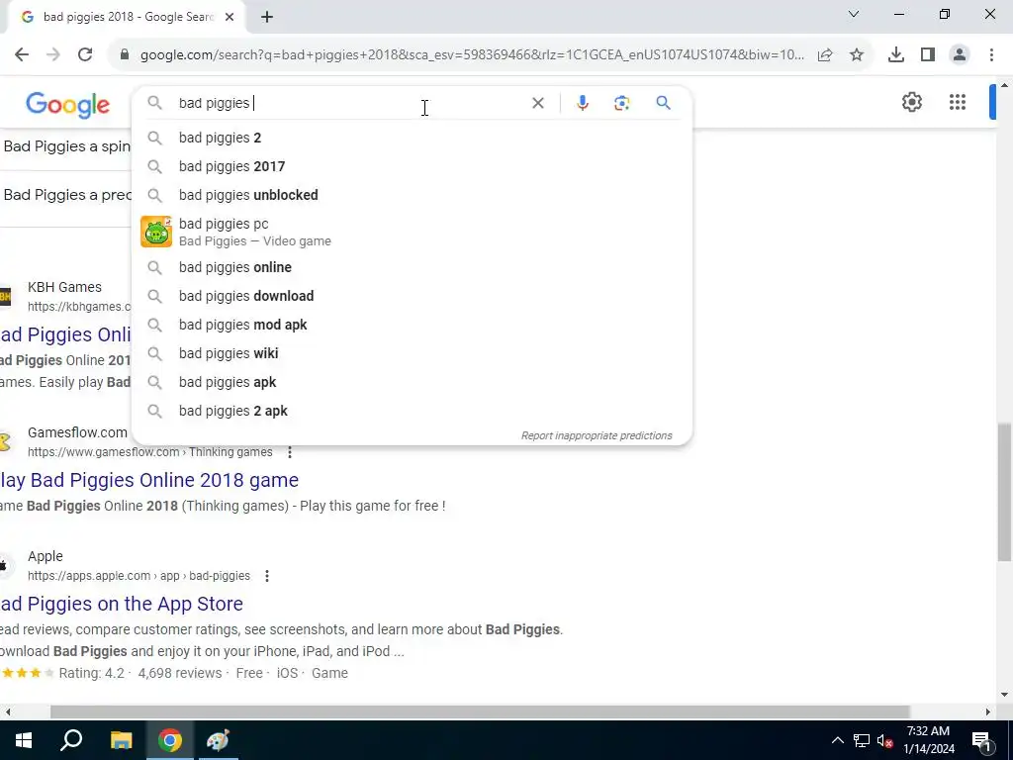1013x760 pixels.
Task: Click the vertical page scrollbar thumb
Action: pyautogui.click(x=1005, y=491)
